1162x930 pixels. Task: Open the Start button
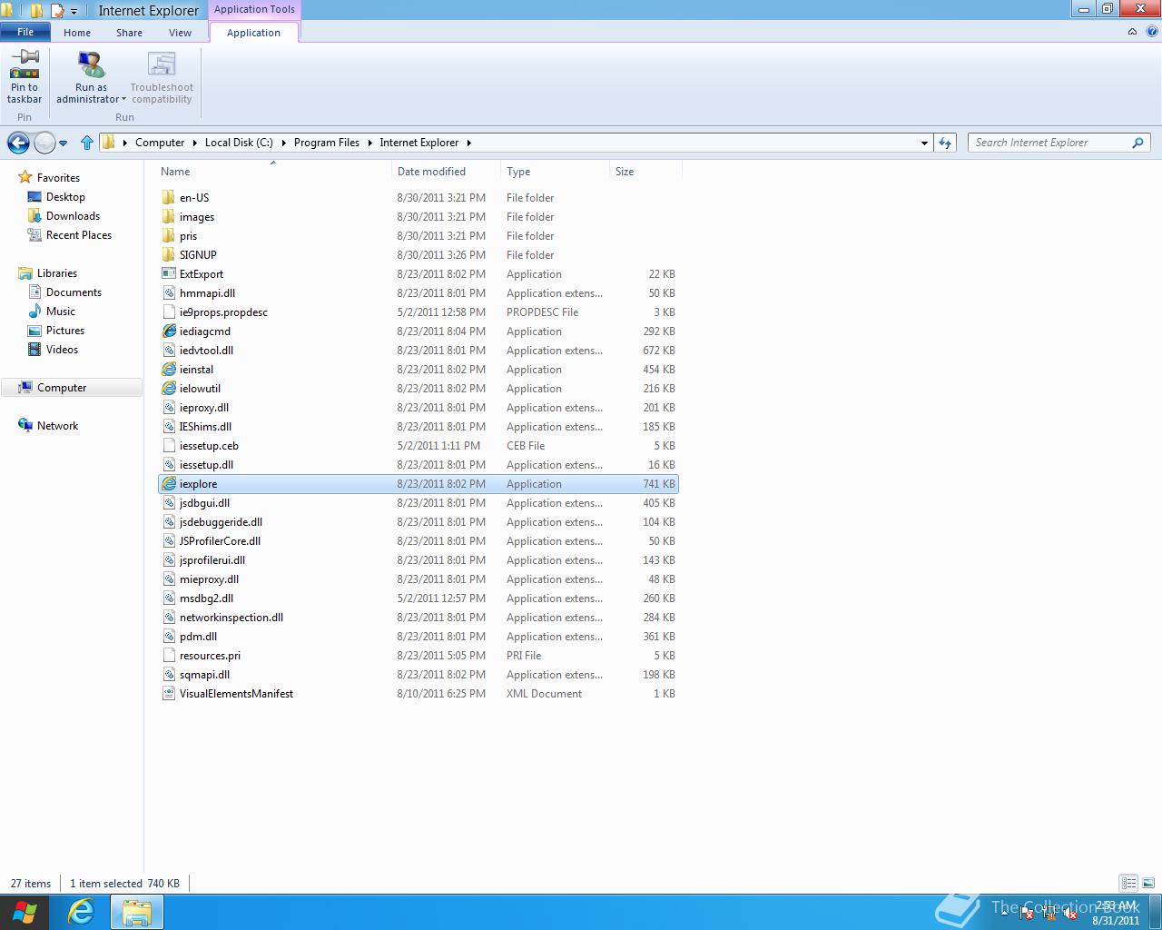(x=25, y=912)
